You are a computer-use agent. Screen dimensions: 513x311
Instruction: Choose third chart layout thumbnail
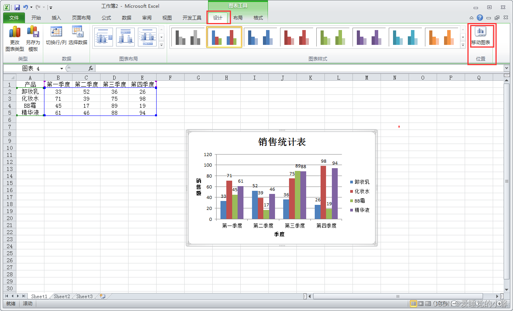(x=147, y=37)
